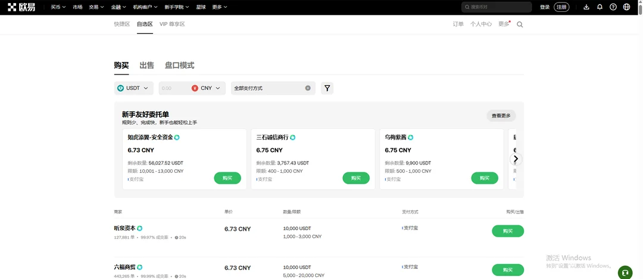Open 个人中心 in sub navigation

tap(481, 24)
